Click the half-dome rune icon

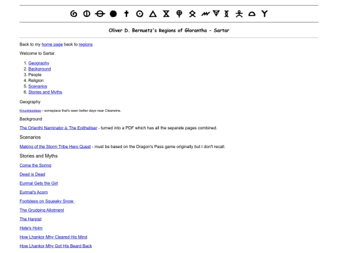click(252, 14)
